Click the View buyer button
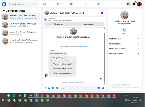The width and height of the screenshot is (145, 107). [x=58, y=24]
